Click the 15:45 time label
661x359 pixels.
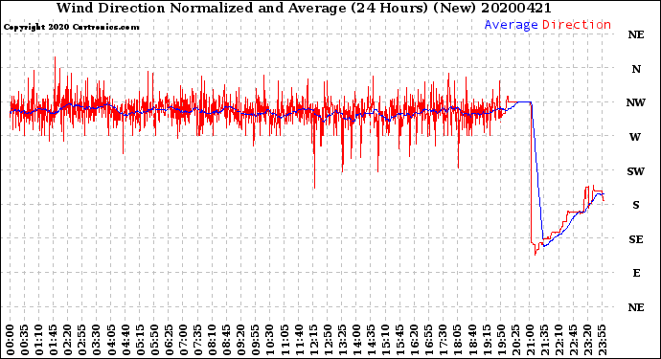pos(400,340)
